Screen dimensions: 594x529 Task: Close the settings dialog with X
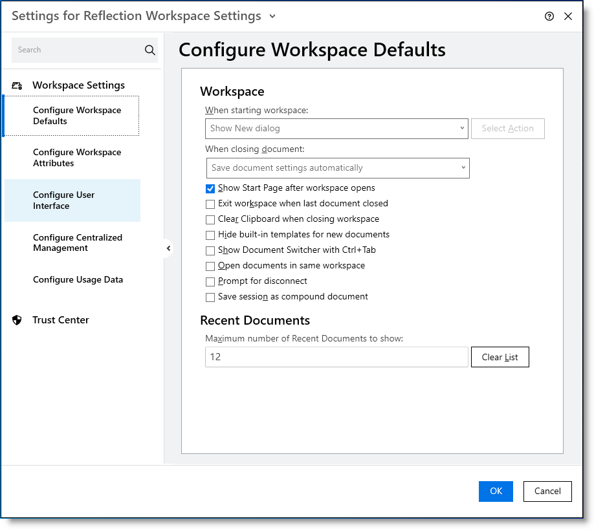568,16
